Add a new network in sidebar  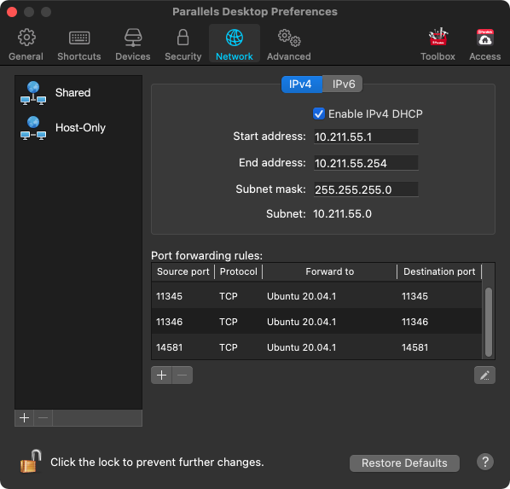tap(24, 417)
